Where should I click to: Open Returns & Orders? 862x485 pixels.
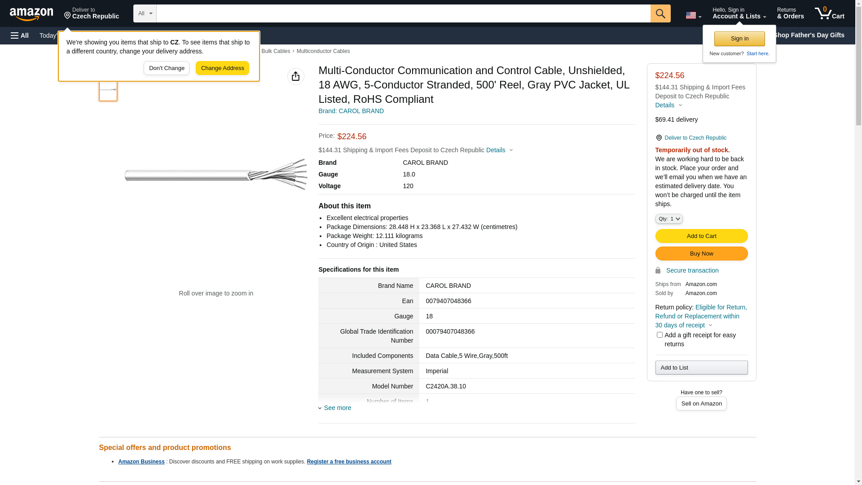(790, 13)
